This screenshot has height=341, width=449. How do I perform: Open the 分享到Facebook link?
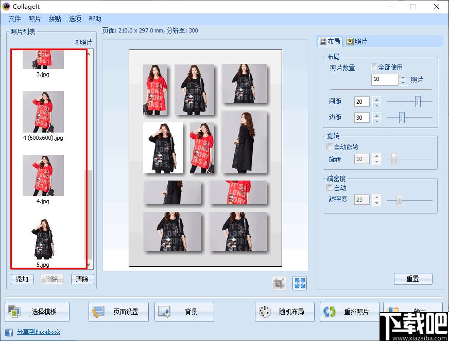39,332
